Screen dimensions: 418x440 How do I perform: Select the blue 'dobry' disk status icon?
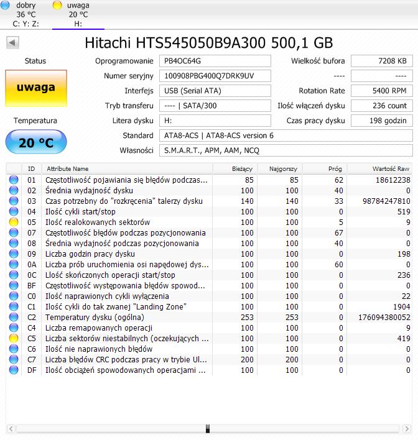[5, 4]
